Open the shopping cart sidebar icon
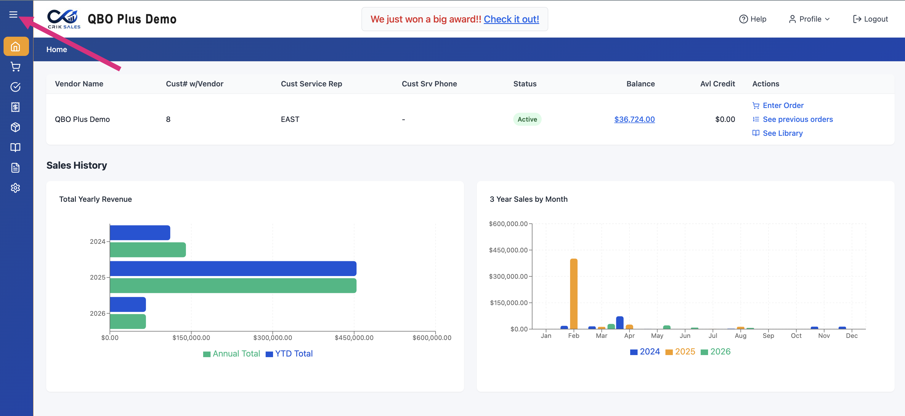The image size is (905, 416). pos(15,67)
